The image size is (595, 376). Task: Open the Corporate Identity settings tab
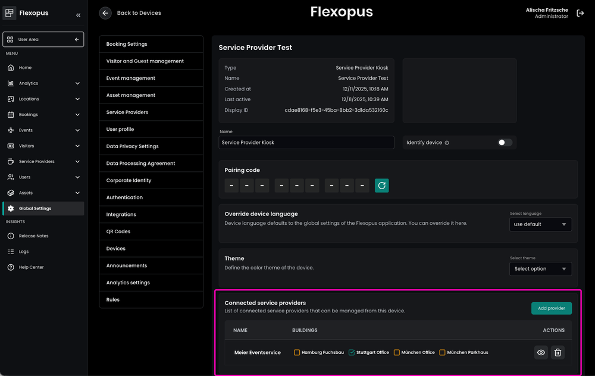coord(129,180)
